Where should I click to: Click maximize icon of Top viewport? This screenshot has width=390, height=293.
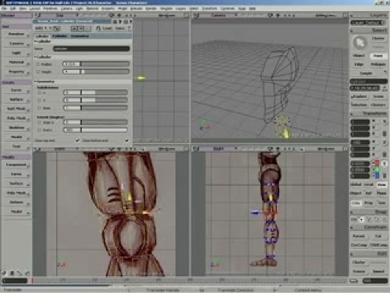(x=186, y=15)
